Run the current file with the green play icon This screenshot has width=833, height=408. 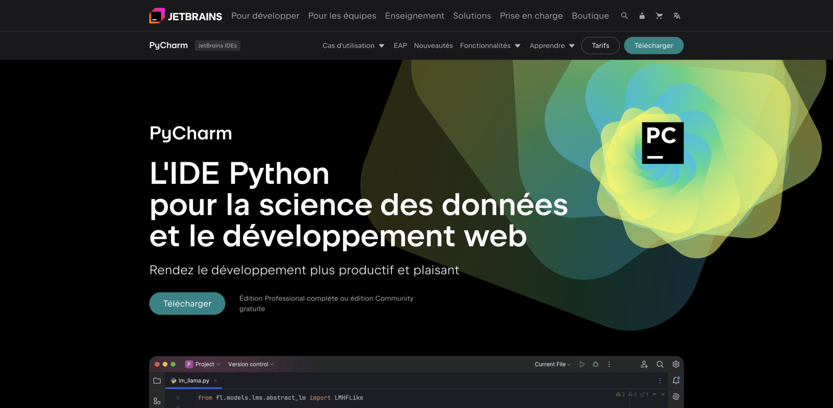pos(582,364)
